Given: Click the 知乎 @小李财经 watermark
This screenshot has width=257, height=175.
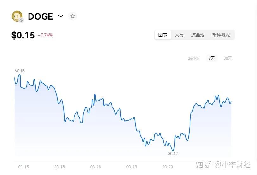Looking at the screenshot, I should pyautogui.click(x=223, y=165).
